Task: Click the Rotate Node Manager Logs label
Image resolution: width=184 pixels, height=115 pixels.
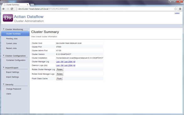Action: pos(43,74)
